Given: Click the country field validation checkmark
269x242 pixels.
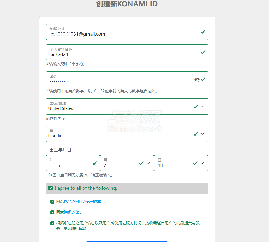Looking at the screenshot, I should click(196, 106).
